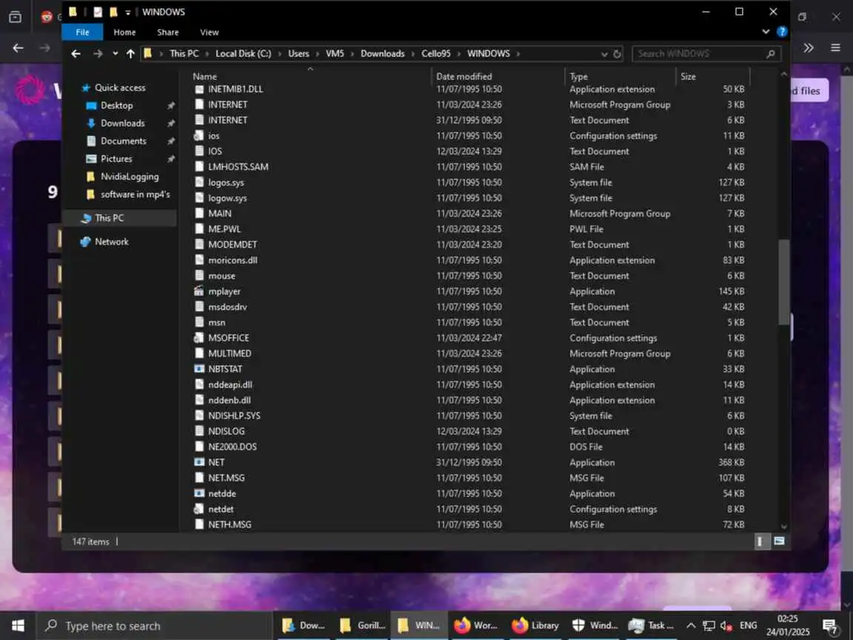Select the NE2000.DOS file
The height and width of the screenshot is (640, 853).
tap(233, 447)
